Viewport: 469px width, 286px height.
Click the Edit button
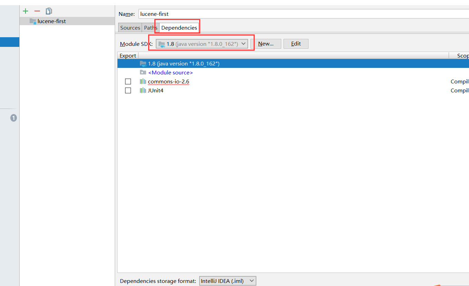coord(296,43)
